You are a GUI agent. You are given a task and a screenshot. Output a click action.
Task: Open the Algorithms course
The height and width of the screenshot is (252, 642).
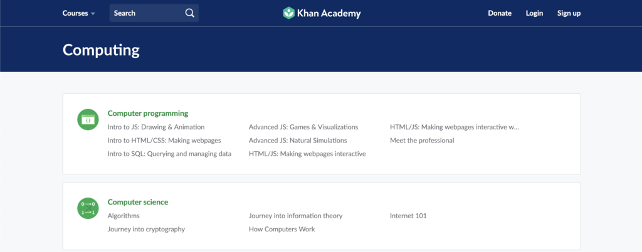(124, 216)
